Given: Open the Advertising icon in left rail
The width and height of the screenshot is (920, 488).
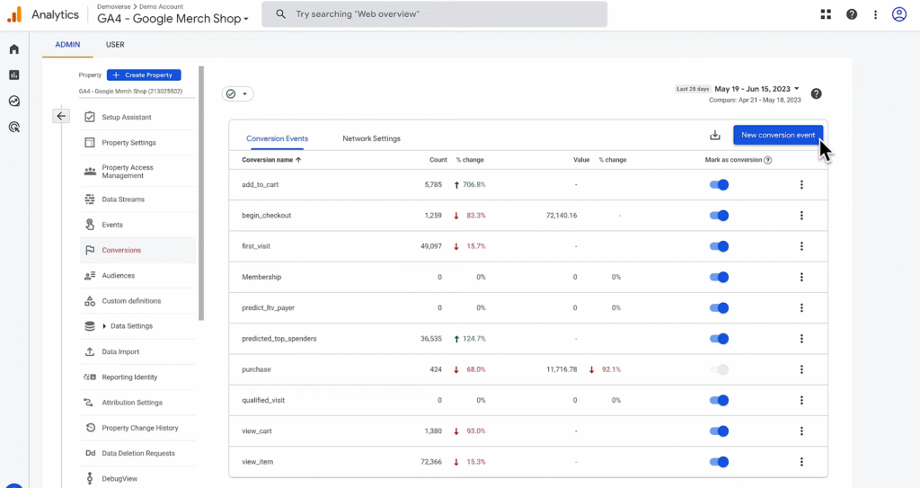Looking at the screenshot, I should tap(14, 127).
